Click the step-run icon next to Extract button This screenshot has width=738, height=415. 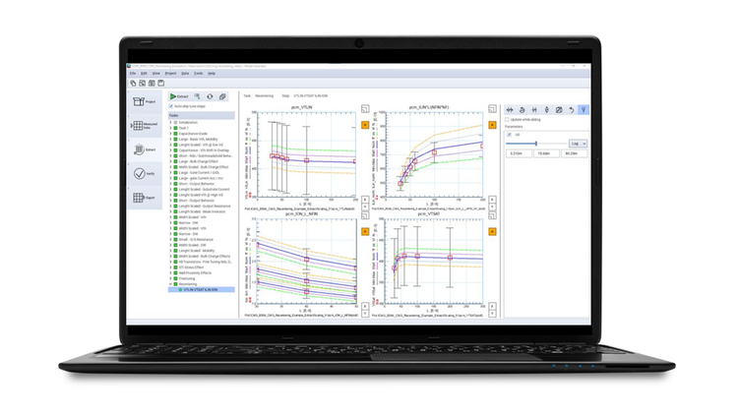coord(197,96)
